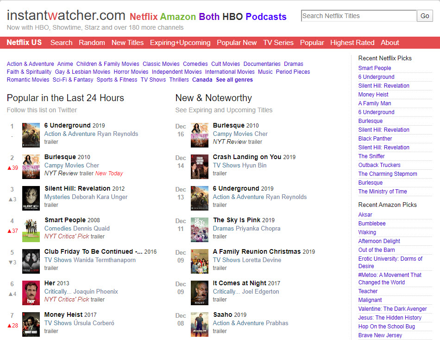Open Highest Rated in the navigation bar
This screenshot has width=440, height=340.
pyautogui.click(x=352, y=43)
